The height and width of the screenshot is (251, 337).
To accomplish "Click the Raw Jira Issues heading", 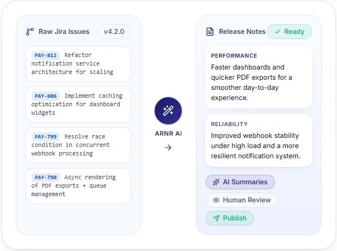I will click(x=64, y=32).
